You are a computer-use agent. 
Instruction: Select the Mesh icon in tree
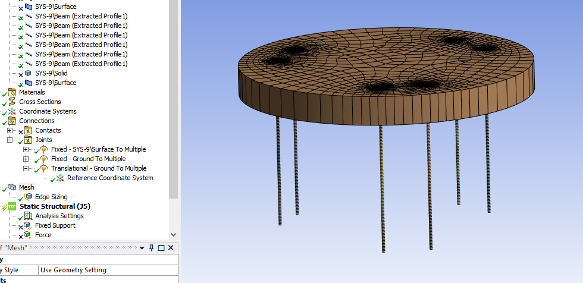pos(12,187)
